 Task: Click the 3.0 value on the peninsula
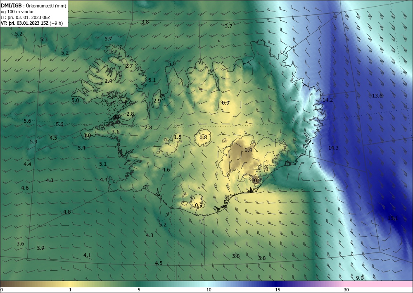(x=87, y=136)
